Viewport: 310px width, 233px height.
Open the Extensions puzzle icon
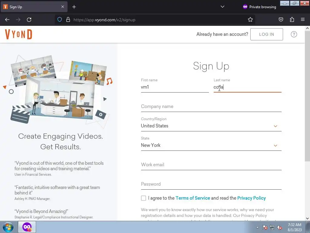[x=292, y=20]
